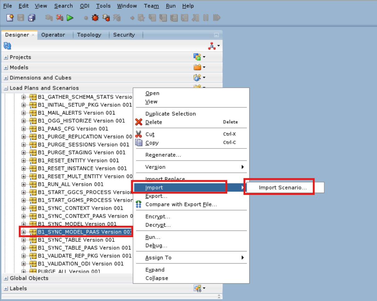Expand the Projects accordion section

[x=6, y=57]
